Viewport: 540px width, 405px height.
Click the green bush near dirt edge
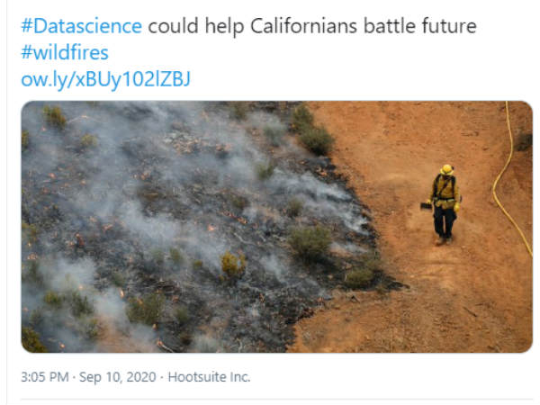pos(316,139)
